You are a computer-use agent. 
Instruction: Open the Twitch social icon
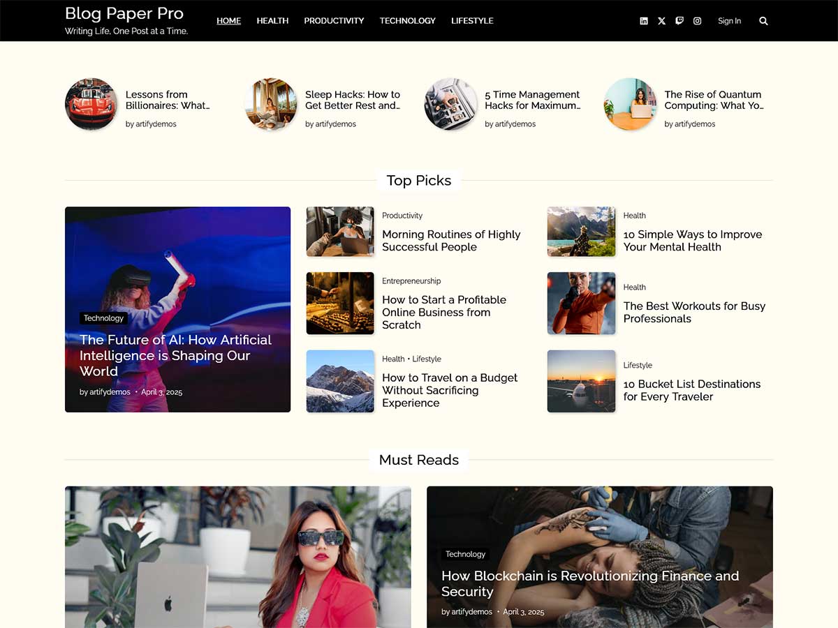point(679,21)
